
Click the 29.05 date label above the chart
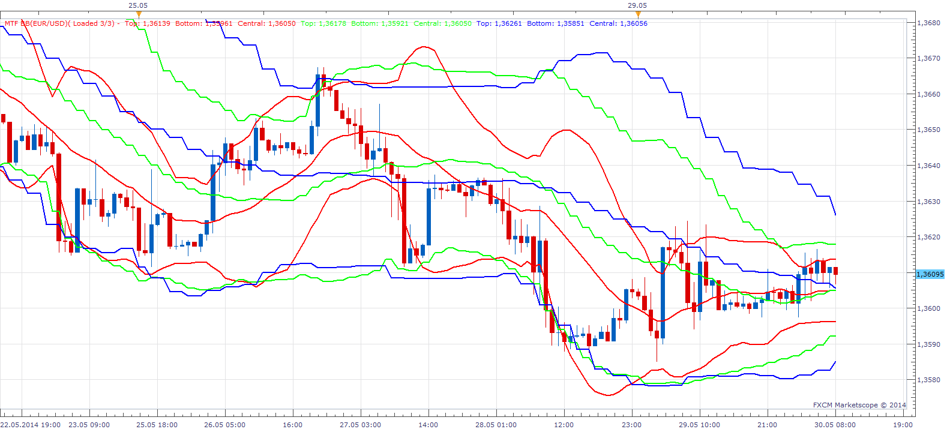(638, 5)
